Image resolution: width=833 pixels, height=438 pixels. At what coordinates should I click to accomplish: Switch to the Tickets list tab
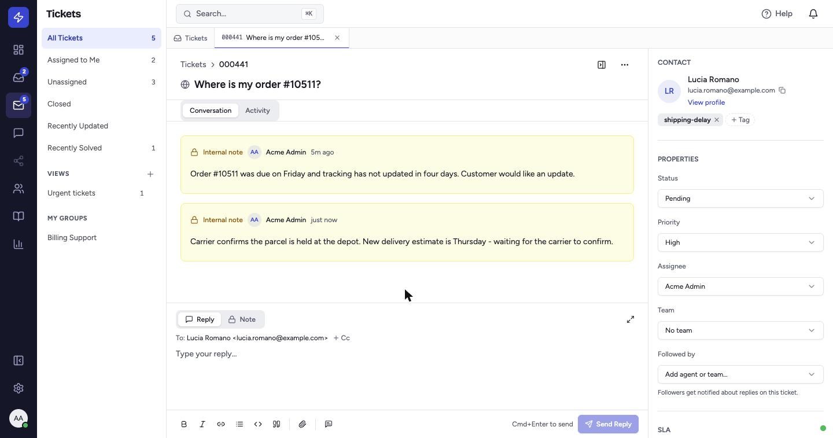point(190,38)
